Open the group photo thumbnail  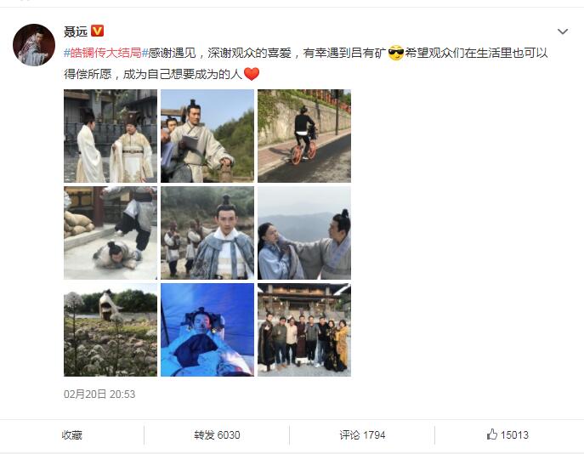click(x=304, y=330)
